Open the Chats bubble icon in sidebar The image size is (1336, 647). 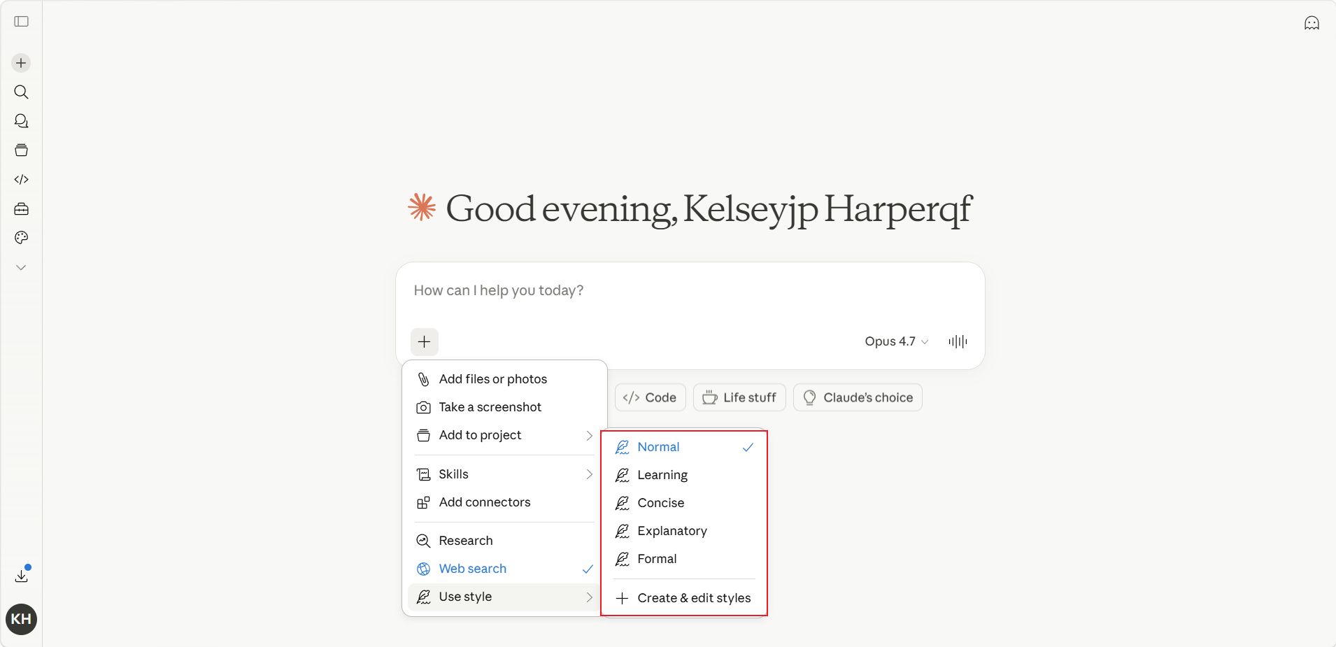coord(21,121)
